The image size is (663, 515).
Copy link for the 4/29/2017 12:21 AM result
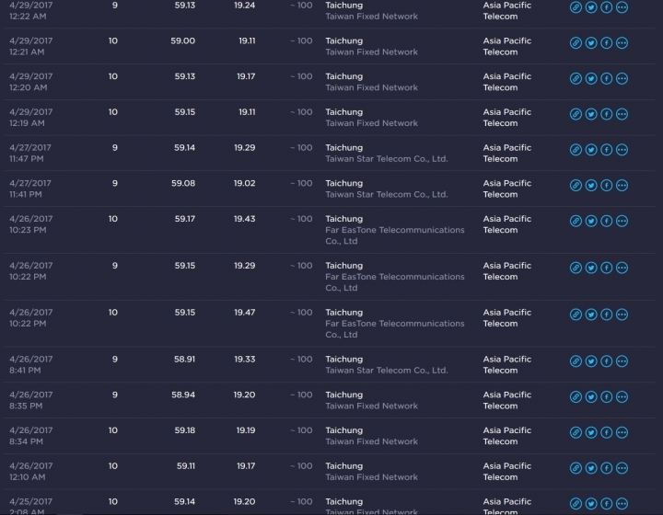click(576, 43)
